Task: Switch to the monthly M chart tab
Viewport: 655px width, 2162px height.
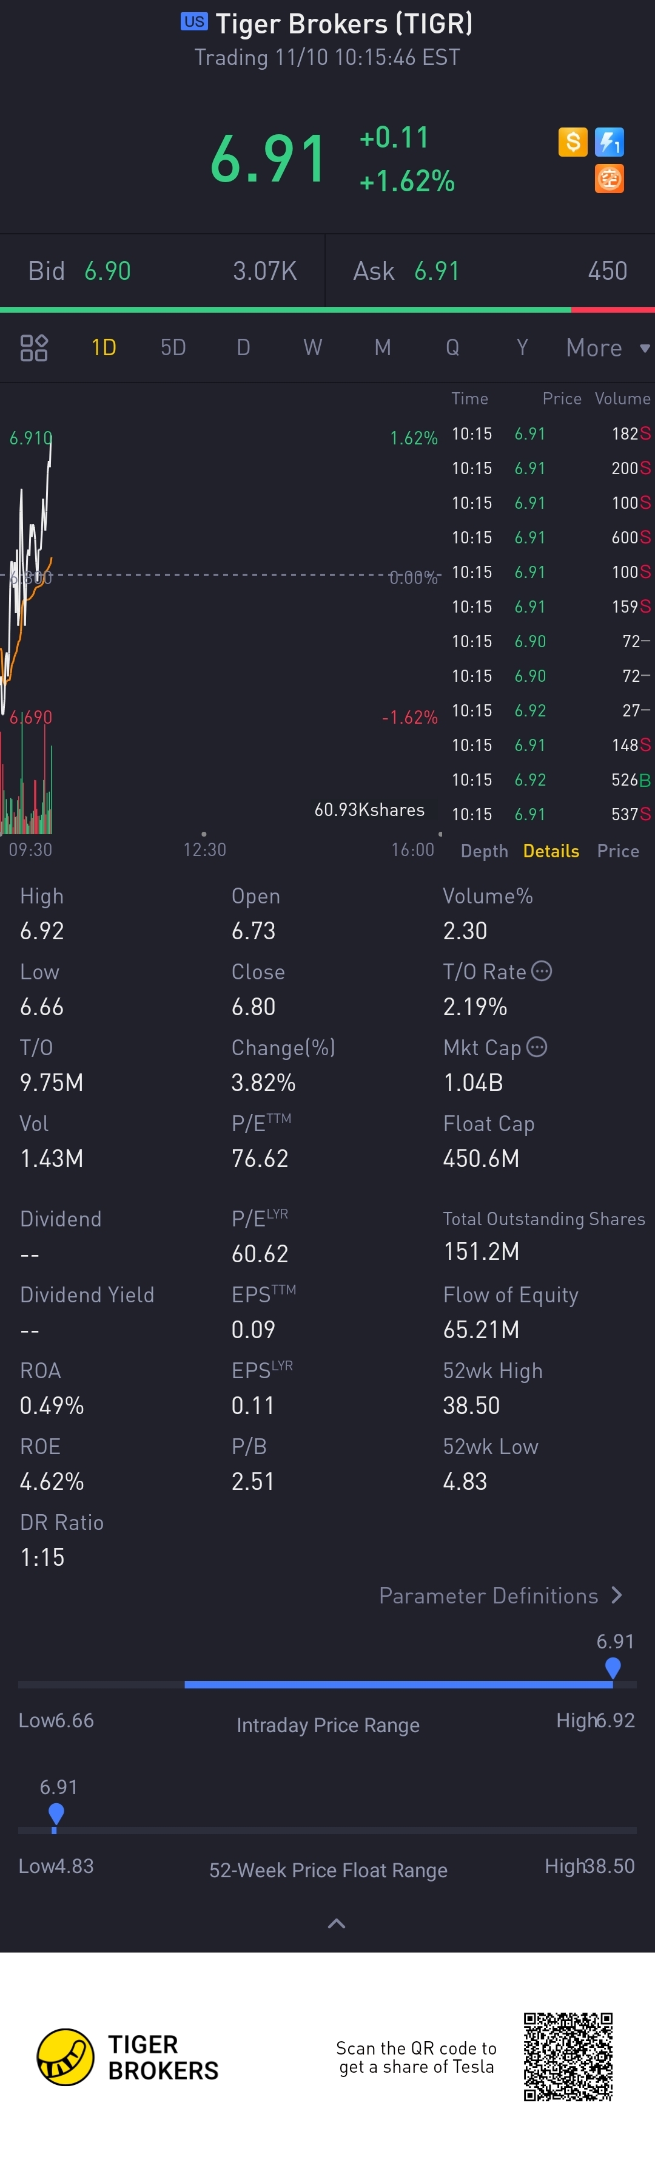Action: pos(383,347)
